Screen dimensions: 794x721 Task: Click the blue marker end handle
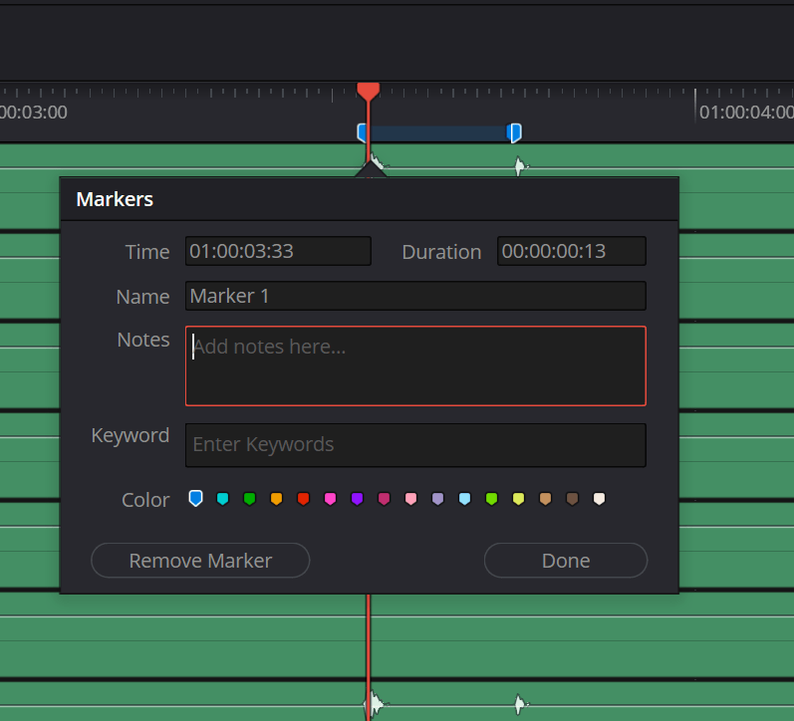(x=514, y=133)
